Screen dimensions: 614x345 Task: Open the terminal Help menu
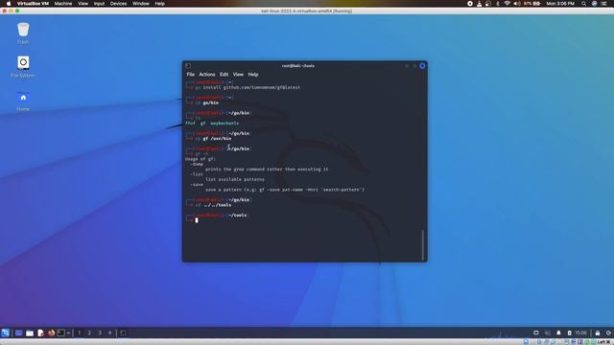253,75
